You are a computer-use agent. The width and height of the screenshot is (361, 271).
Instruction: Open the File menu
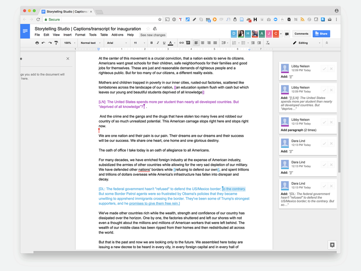(37, 35)
